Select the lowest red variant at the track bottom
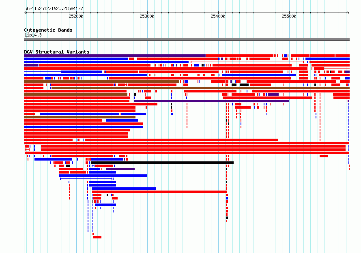The image size is (361, 253). [97, 237]
